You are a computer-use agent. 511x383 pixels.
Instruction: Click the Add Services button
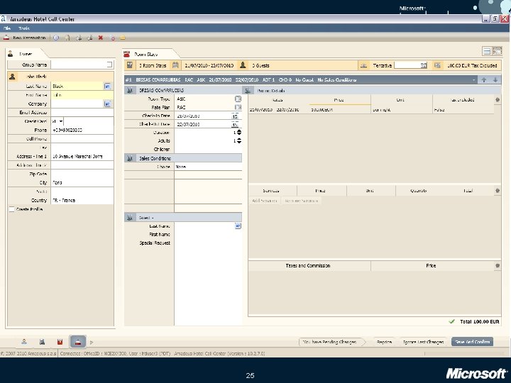pyautogui.click(x=264, y=201)
